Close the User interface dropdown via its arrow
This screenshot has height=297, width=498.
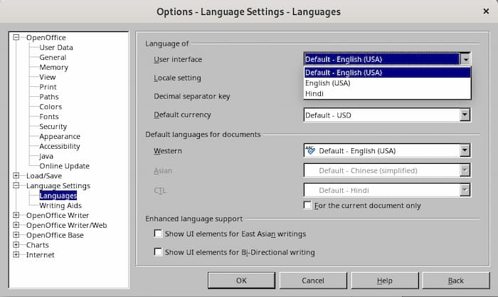pos(465,60)
